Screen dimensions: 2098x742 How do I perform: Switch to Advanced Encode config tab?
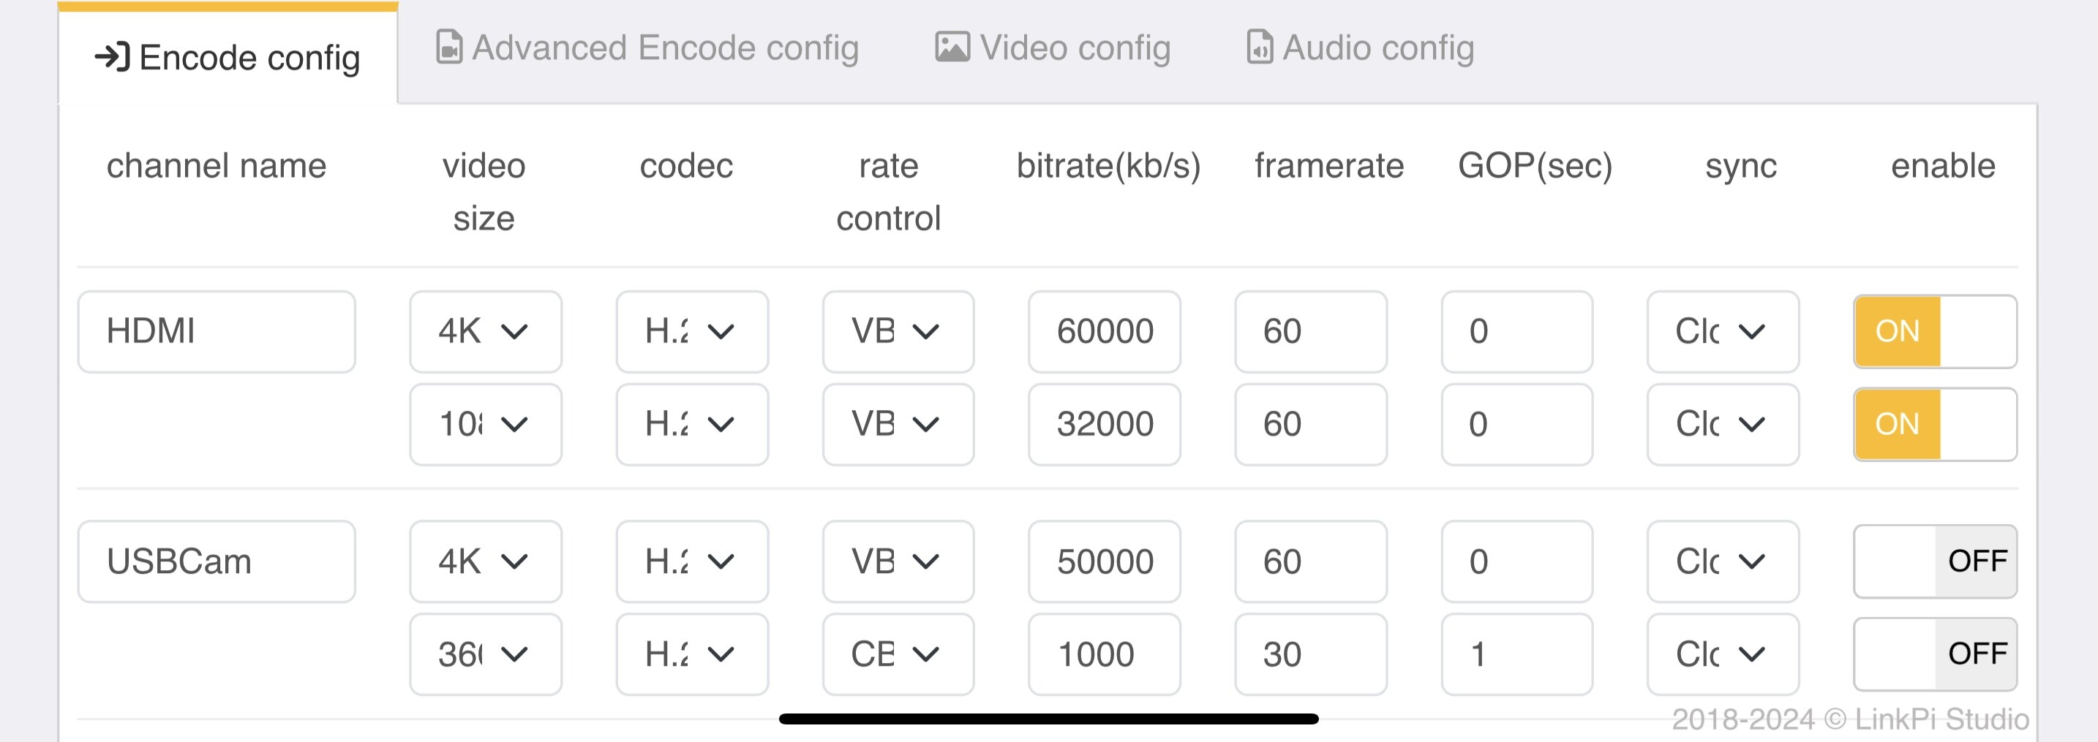point(647,48)
